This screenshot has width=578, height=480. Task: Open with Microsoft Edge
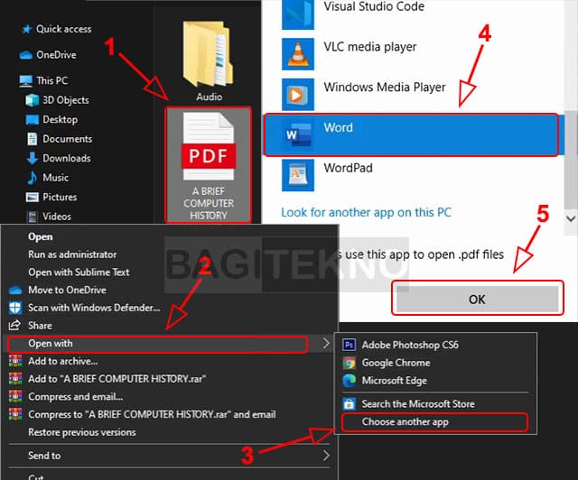point(394,381)
